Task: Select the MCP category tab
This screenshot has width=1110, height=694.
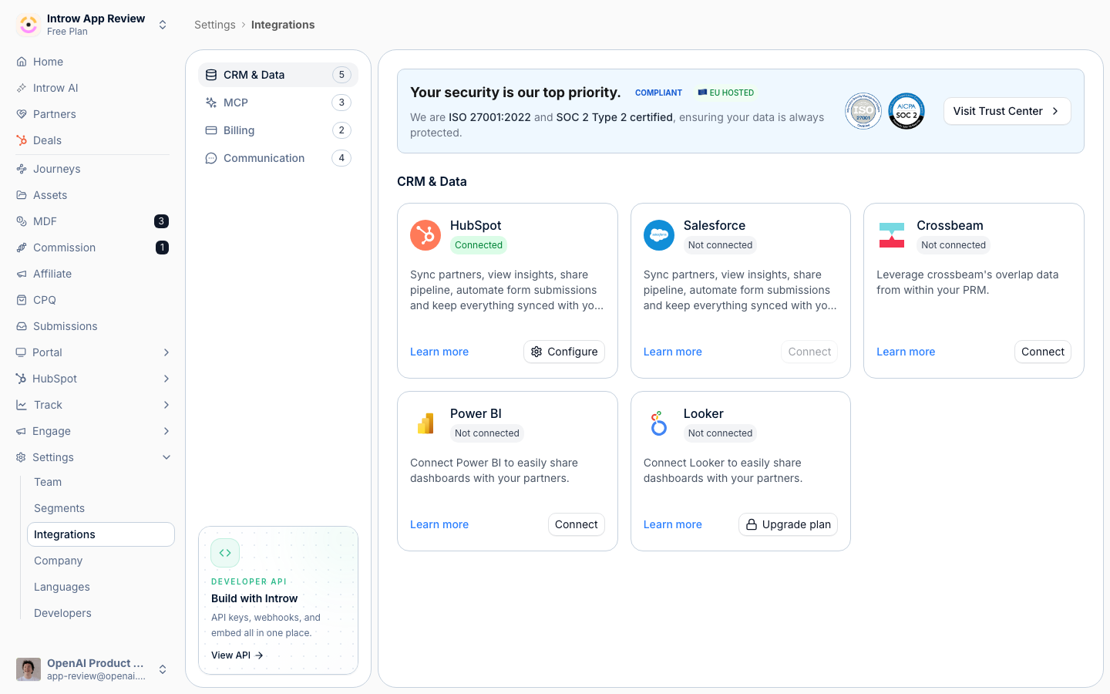Action: tap(278, 103)
